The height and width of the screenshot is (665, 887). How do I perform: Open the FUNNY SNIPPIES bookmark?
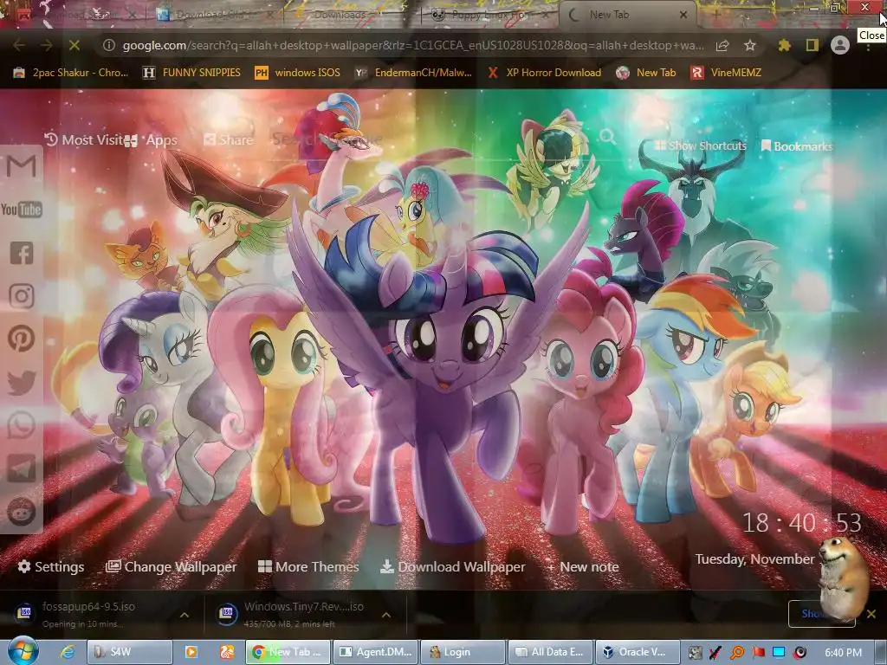coord(191,73)
